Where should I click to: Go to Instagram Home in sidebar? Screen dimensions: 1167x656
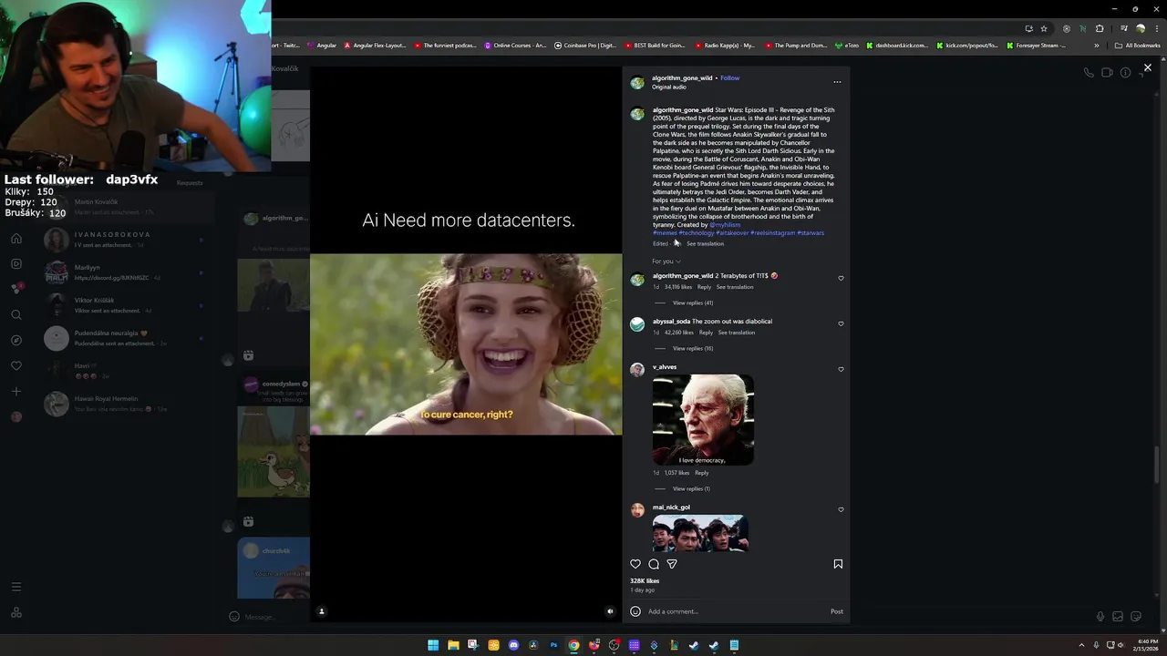[15, 239]
